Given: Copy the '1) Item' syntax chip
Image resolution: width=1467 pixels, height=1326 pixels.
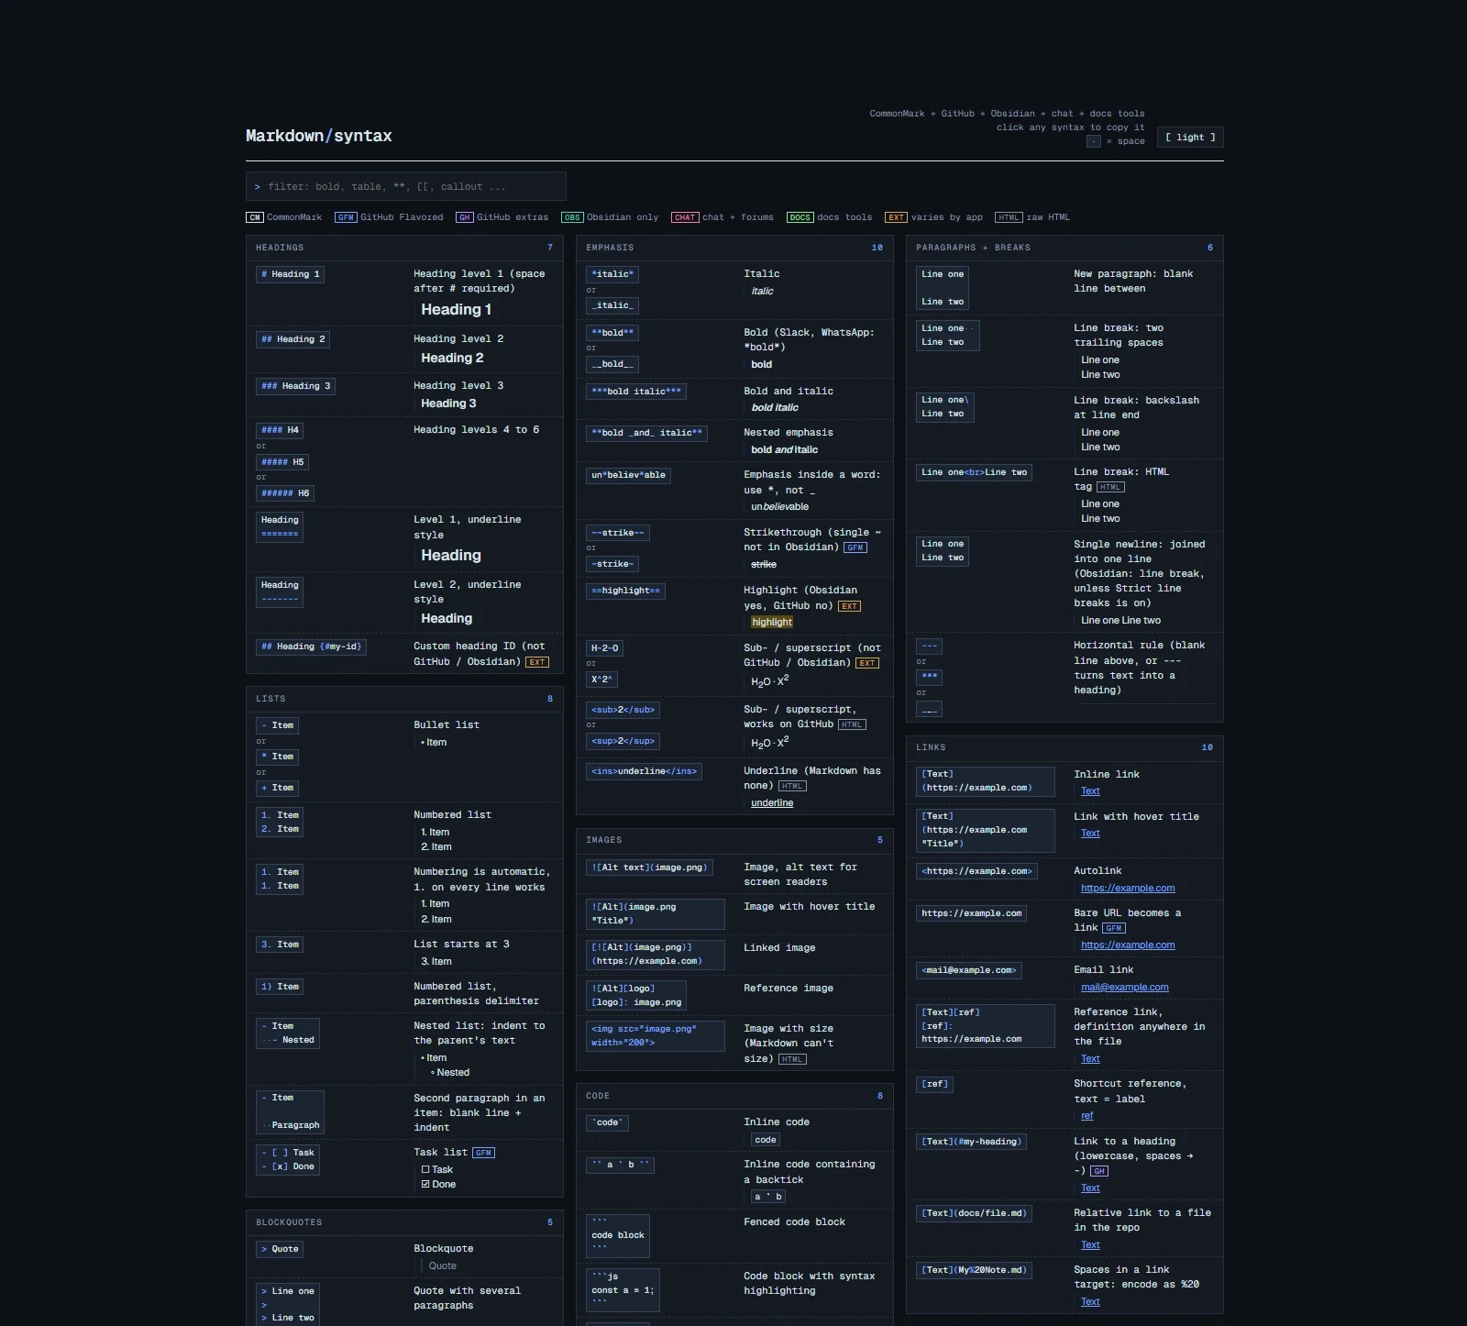Looking at the screenshot, I should coord(280,988).
